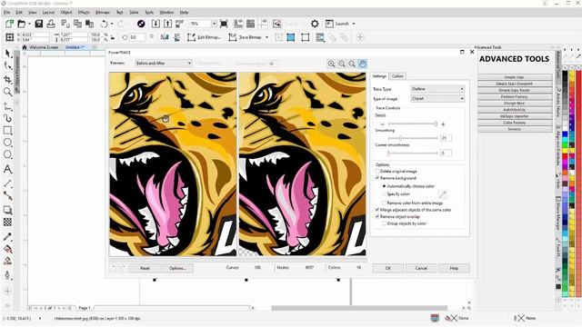Click the Detail slider handle
This screenshot has width=582, height=327.
click(x=436, y=124)
